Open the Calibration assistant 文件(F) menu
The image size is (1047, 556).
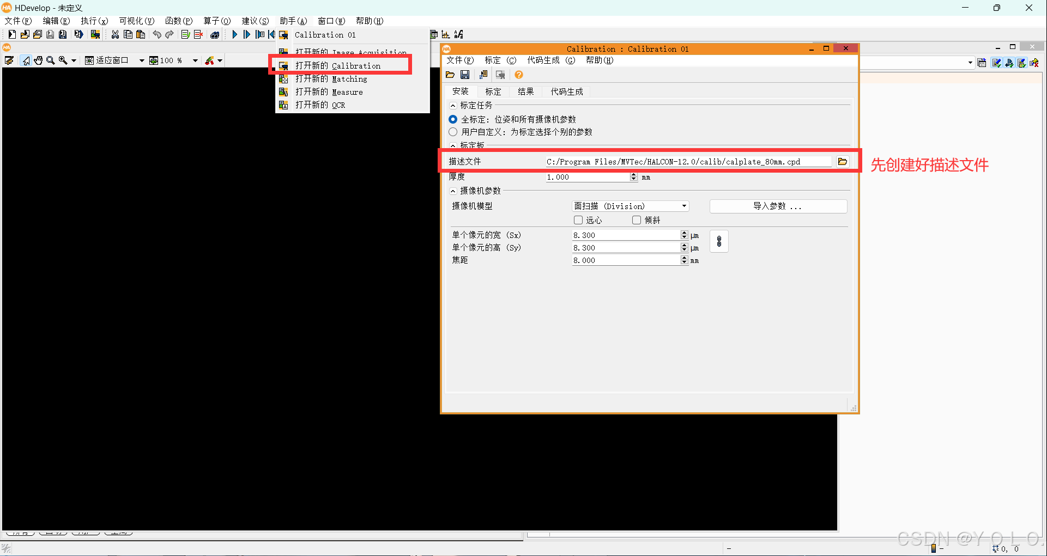(x=460, y=60)
